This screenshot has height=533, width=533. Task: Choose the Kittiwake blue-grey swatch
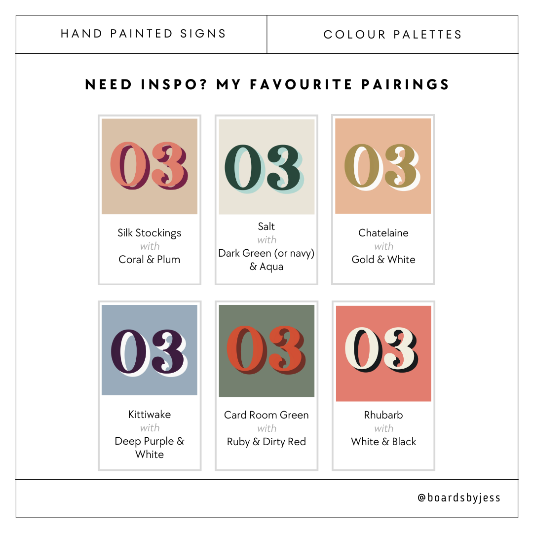tap(150, 350)
